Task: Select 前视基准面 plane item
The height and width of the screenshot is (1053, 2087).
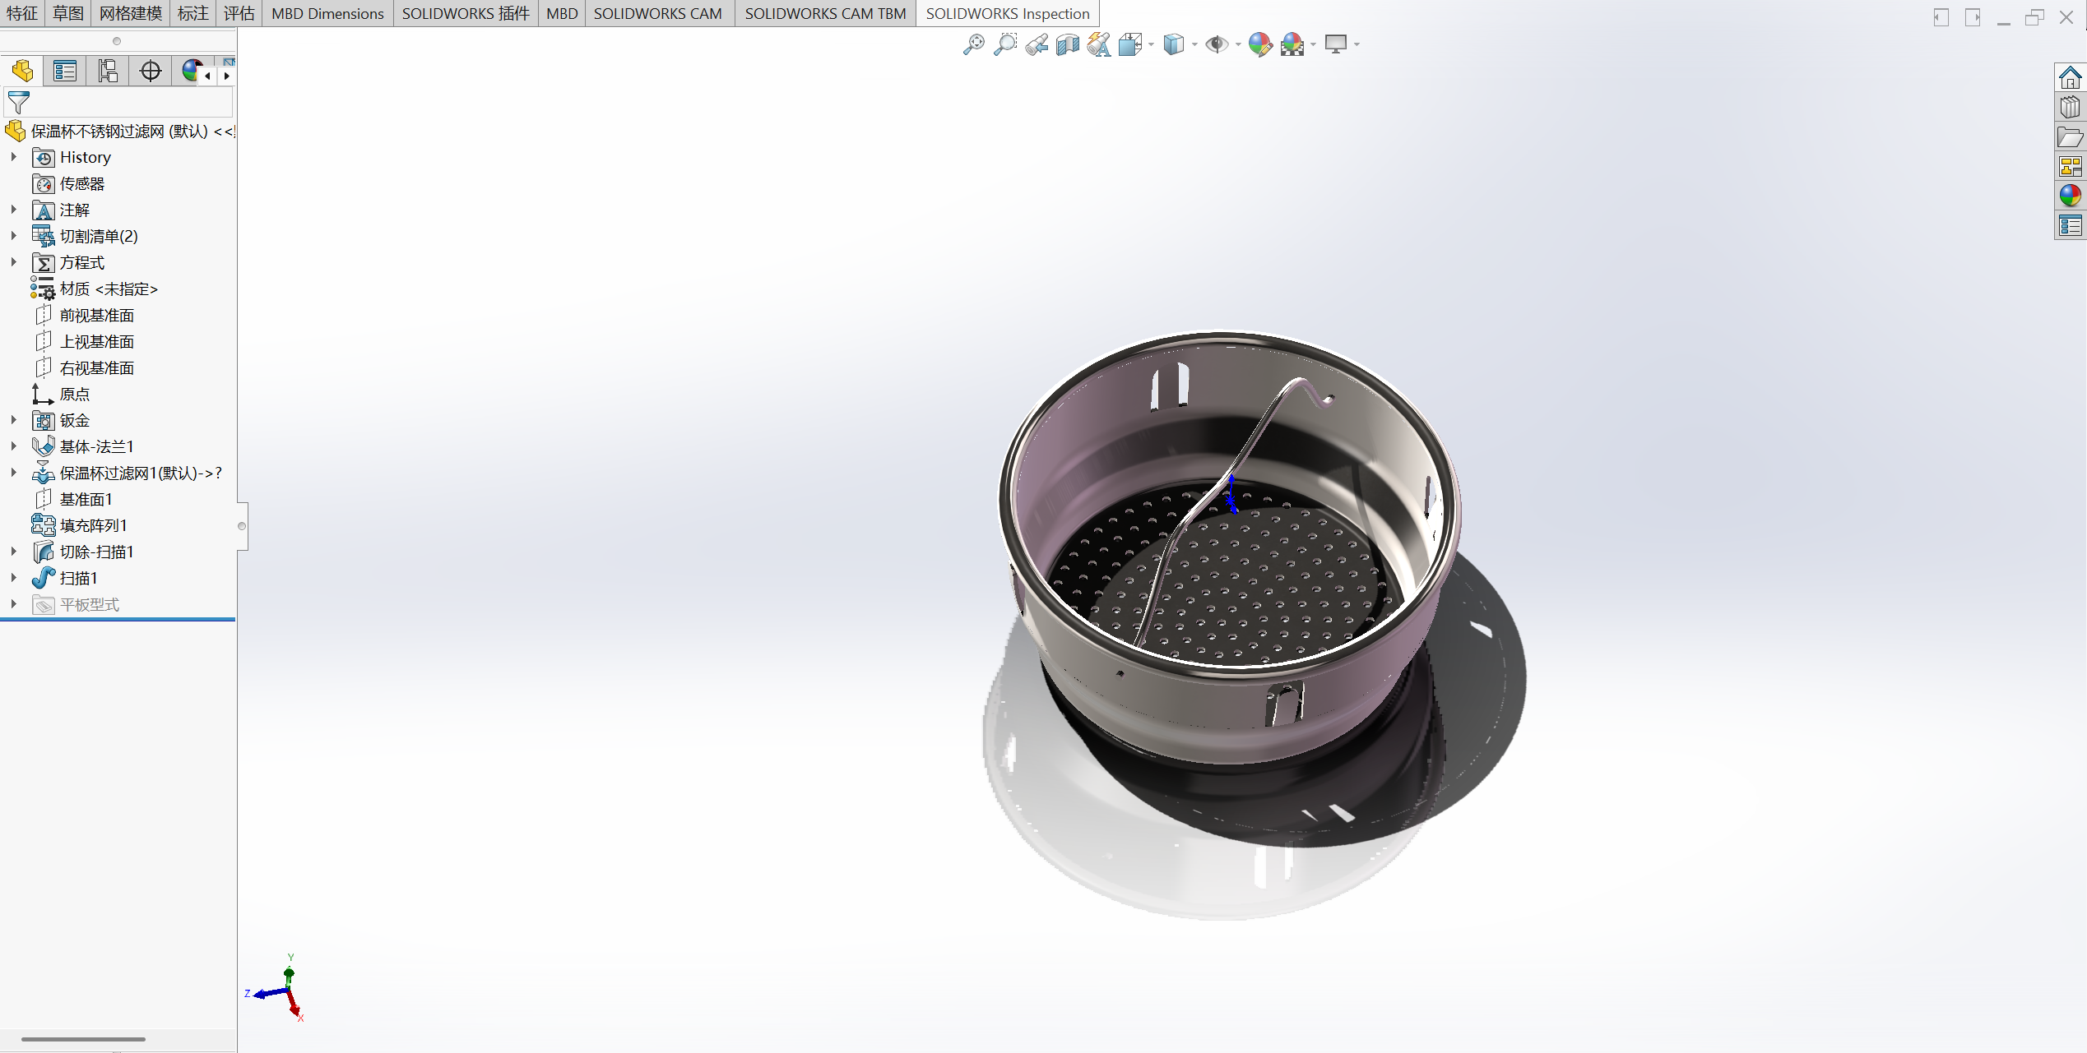Action: (x=96, y=315)
